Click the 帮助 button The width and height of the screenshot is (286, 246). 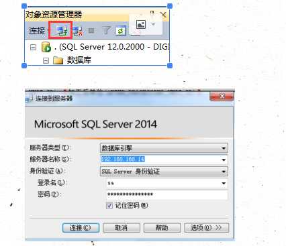tap(162, 228)
